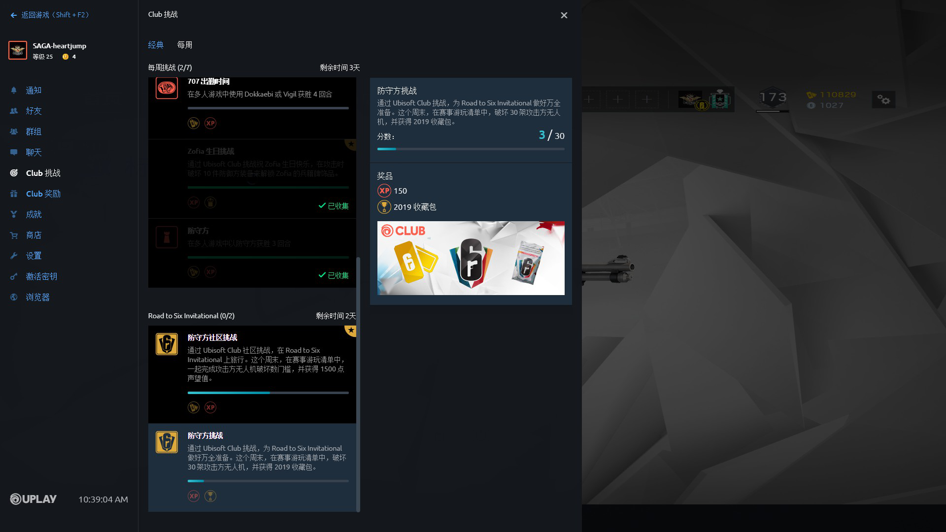
Task: Open the 浏览器 globe icon
Action: (14, 297)
